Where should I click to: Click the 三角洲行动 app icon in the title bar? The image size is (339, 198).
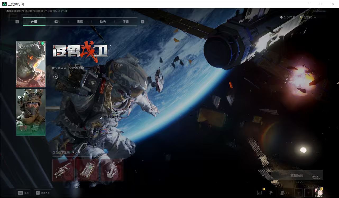(x=4, y=4)
